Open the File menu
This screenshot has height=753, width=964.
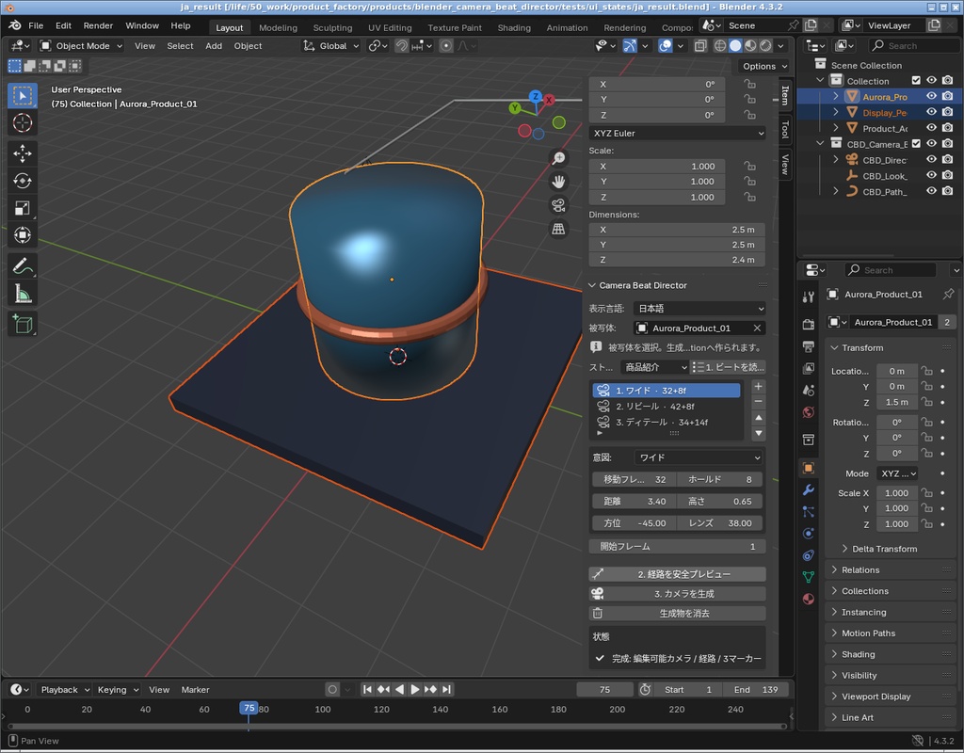[x=36, y=25]
